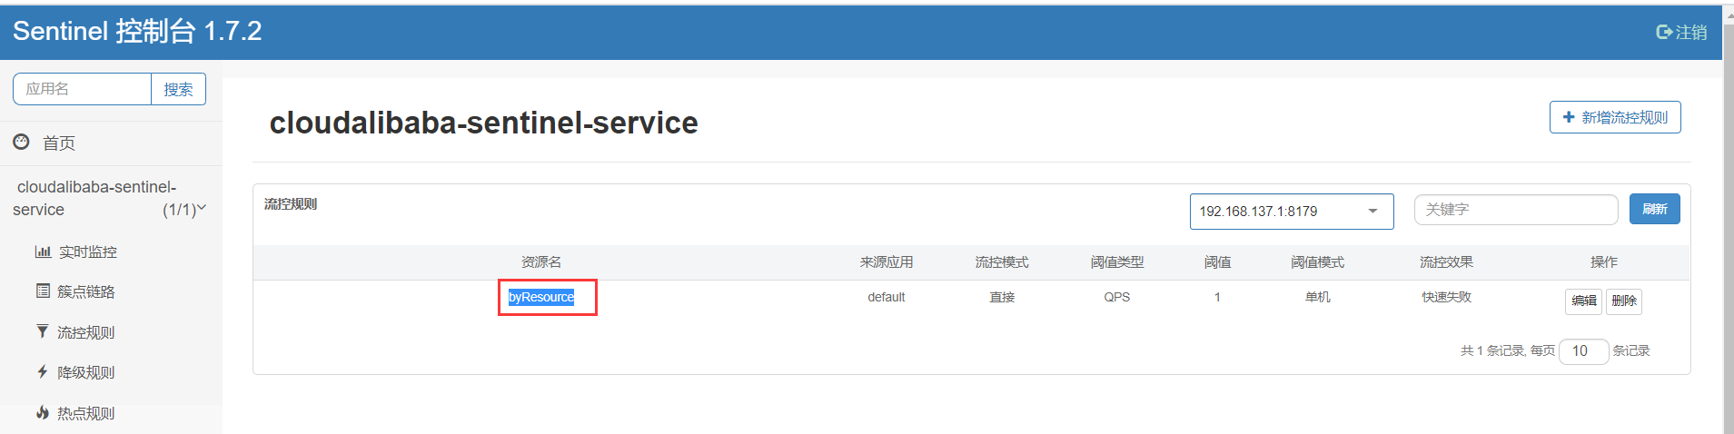Image resolution: width=1734 pixels, height=434 pixels.
Task: Focus the 应用名 search input
Action: pyautogui.click(x=82, y=89)
